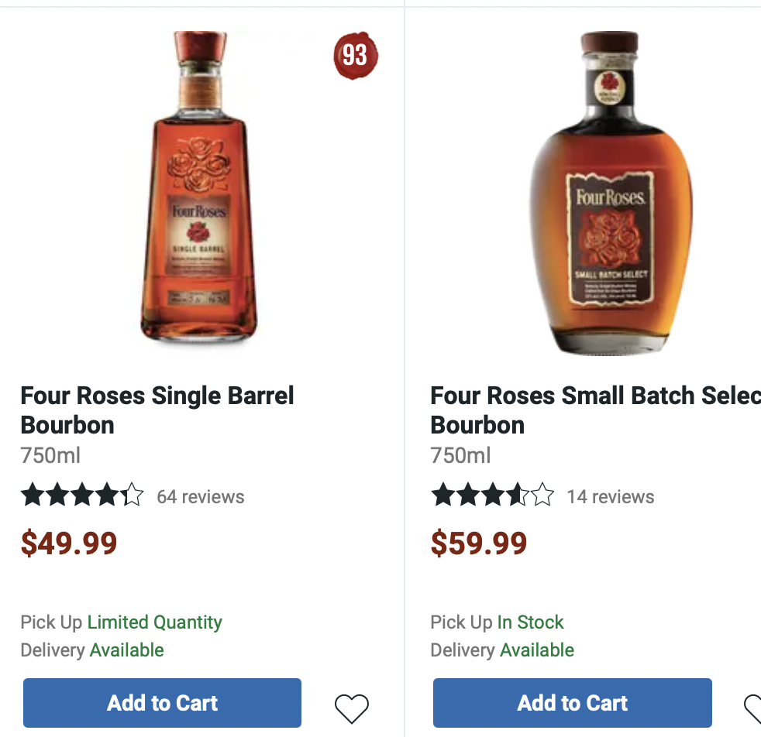Add Four Roses Small Batch Select to cart
This screenshot has width=761, height=737.
(x=573, y=703)
